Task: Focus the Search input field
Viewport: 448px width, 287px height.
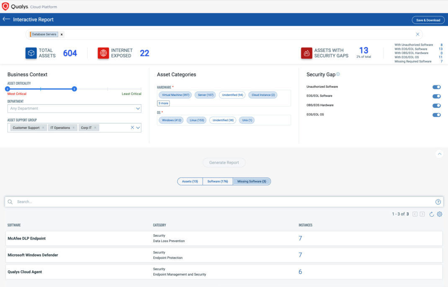Action: [x=224, y=202]
